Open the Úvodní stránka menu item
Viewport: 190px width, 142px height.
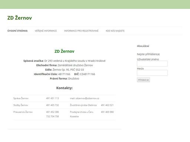tap(17, 31)
